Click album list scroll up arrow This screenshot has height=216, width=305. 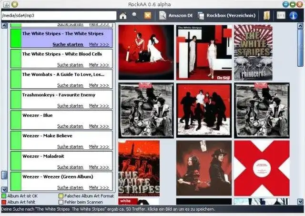pos(4,25)
